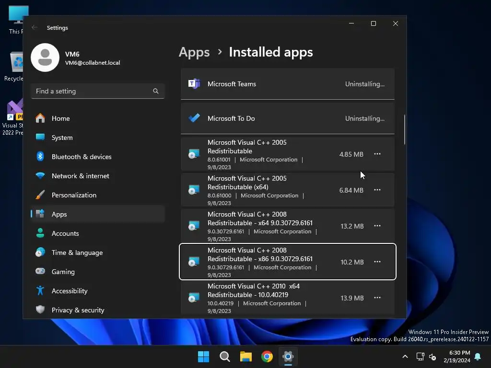Click the 13.2 MB size value
The image size is (491, 368).
click(x=352, y=226)
